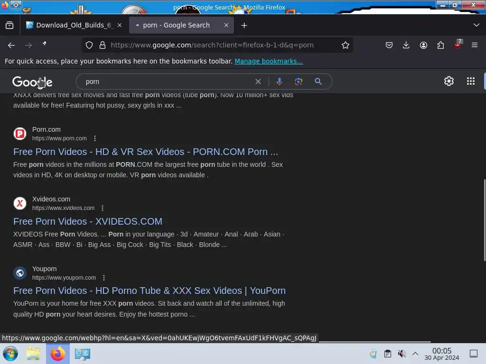Open the Windows Start orb
The height and width of the screenshot is (364, 486).
pyautogui.click(x=10, y=354)
